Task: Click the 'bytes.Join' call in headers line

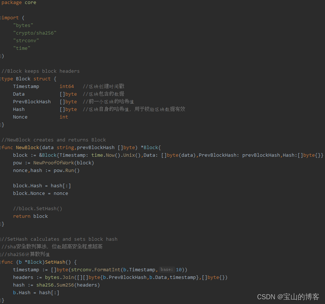Action: pos(59,277)
